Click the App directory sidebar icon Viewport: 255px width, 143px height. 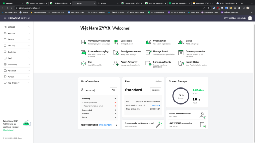pos(5,83)
